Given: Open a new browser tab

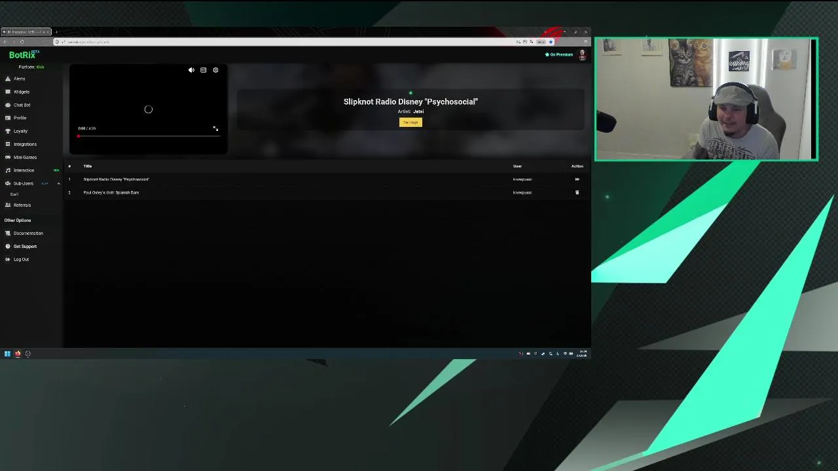Looking at the screenshot, I should coord(56,32).
